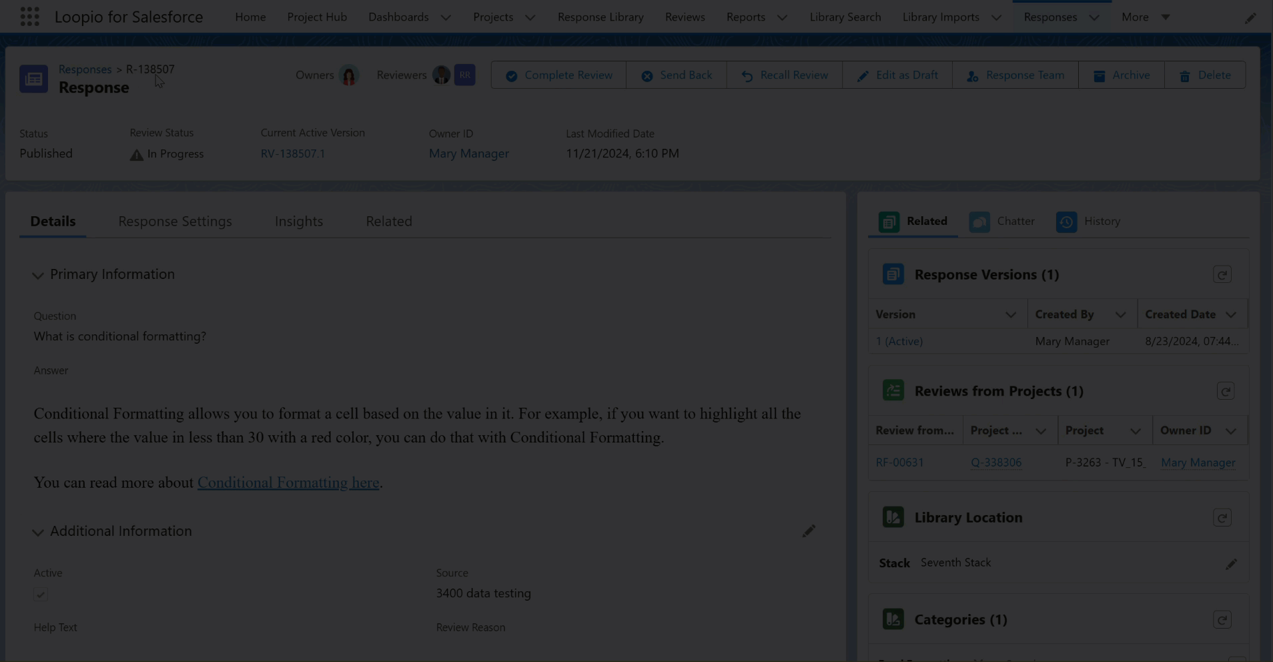1273x662 pixels.
Task: Click the Response record icon
Action: coord(33,79)
